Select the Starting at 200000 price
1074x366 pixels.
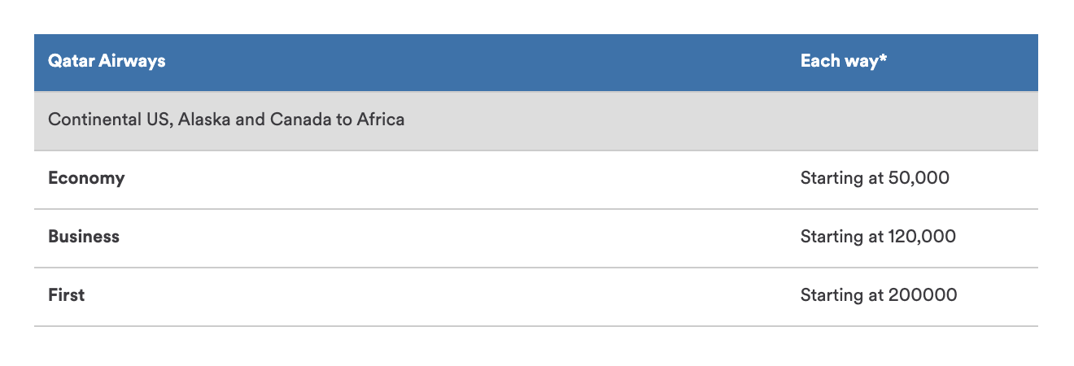tap(879, 295)
